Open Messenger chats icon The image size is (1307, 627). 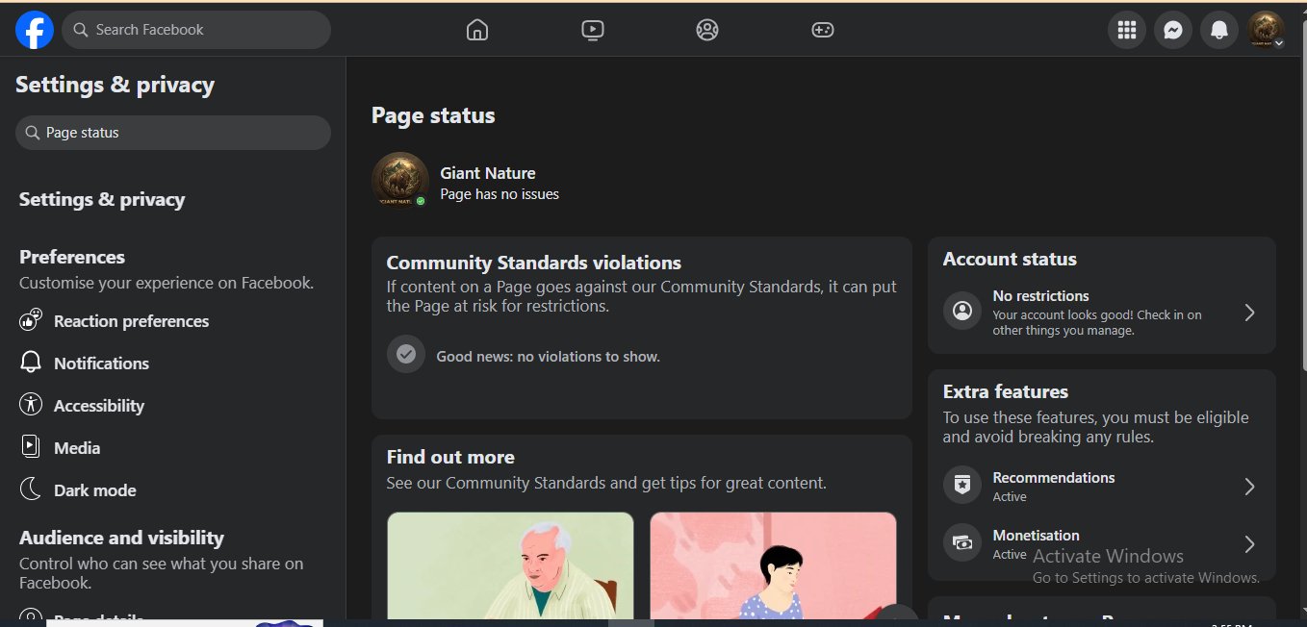pyautogui.click(x=1173, y=30)
